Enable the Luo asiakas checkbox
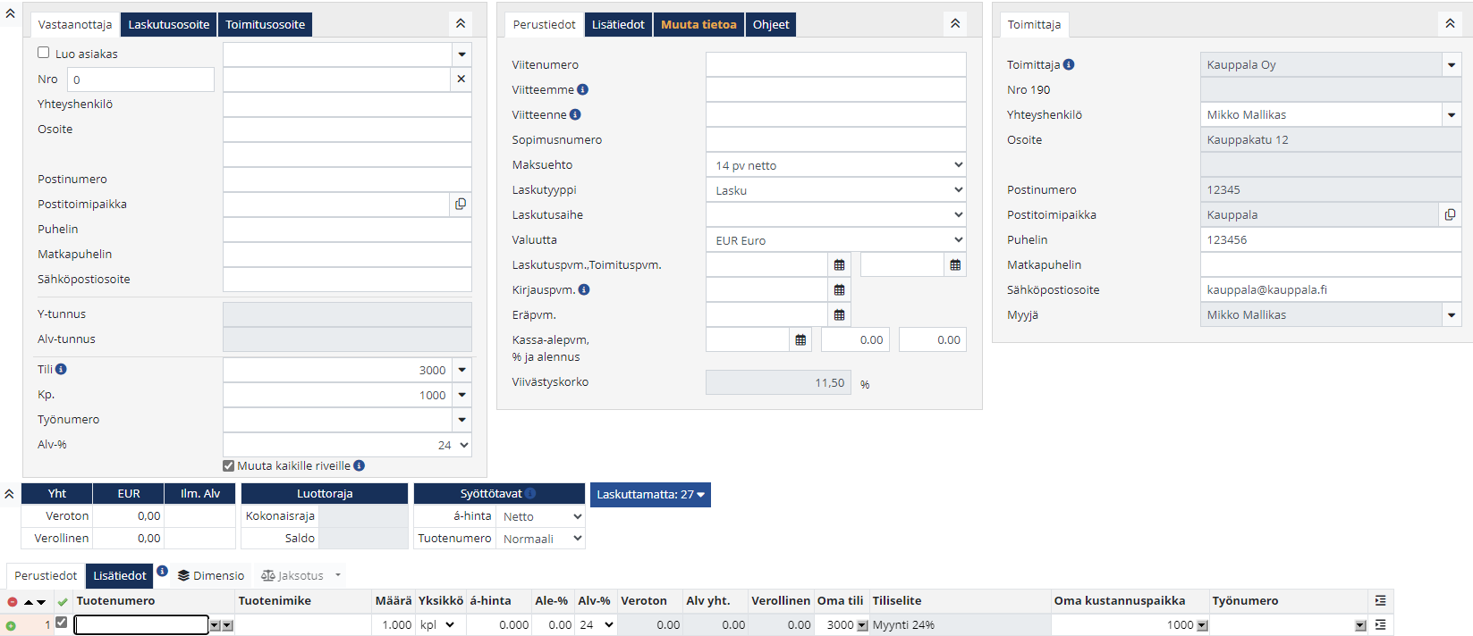1473x636 pixels. [44, 53]
